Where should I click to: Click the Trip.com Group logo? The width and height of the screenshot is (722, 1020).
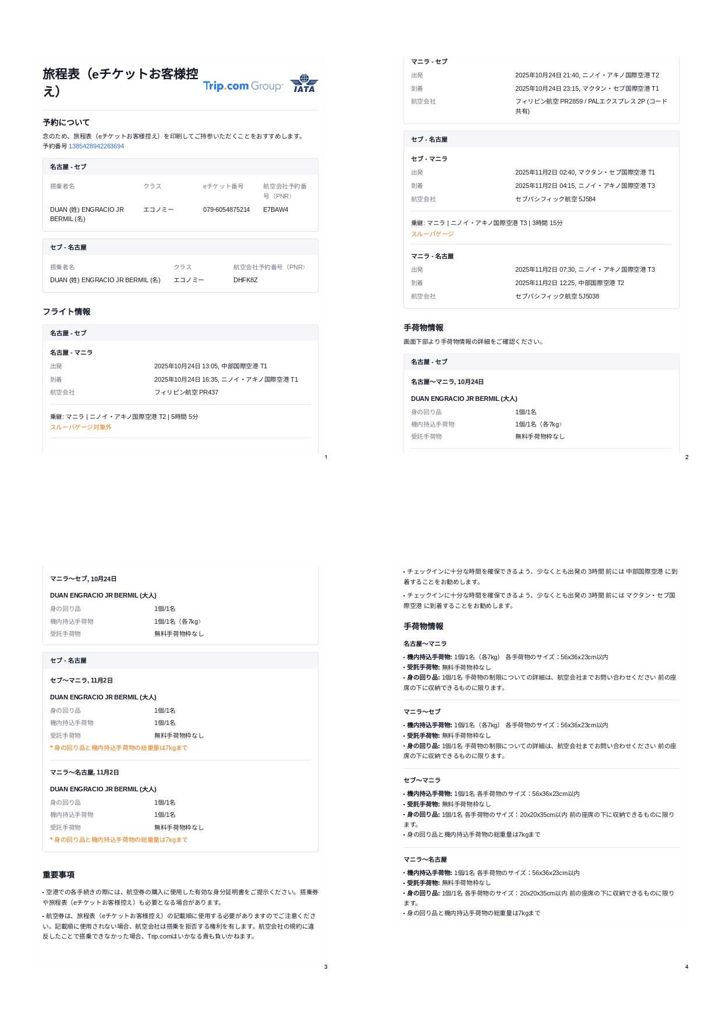[x=242, y=86]
